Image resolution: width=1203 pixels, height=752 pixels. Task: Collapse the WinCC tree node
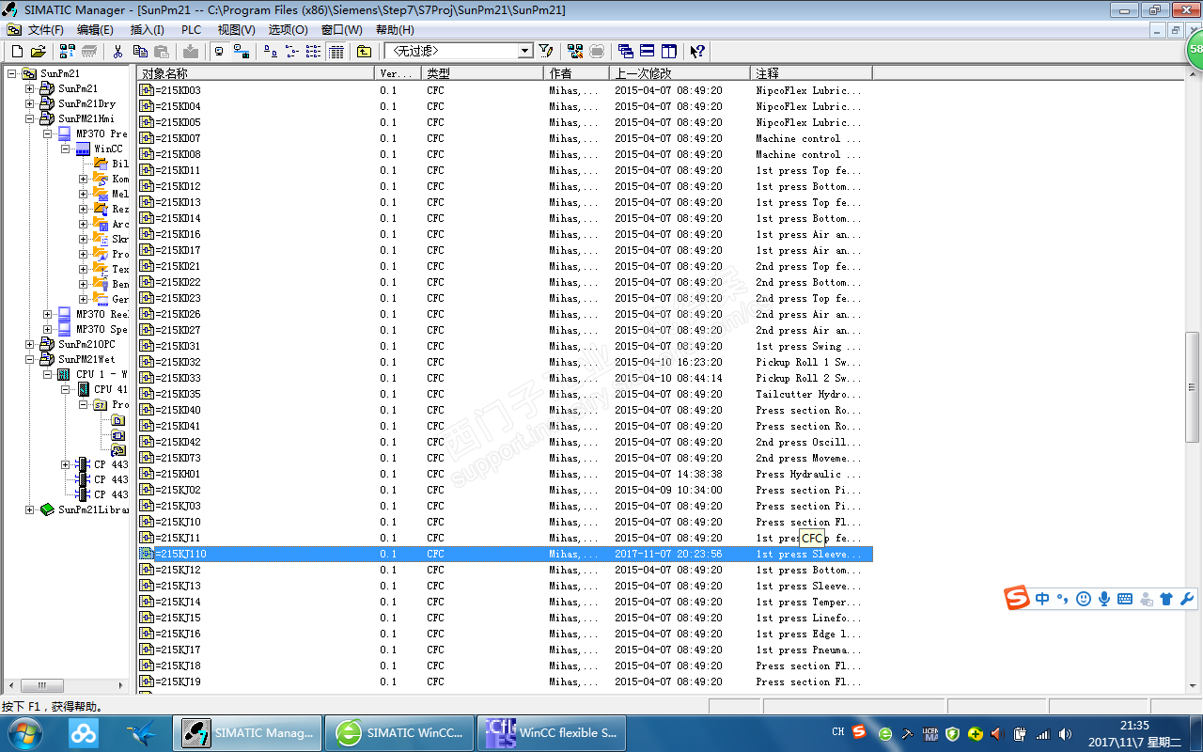click(x=66, y=149)
